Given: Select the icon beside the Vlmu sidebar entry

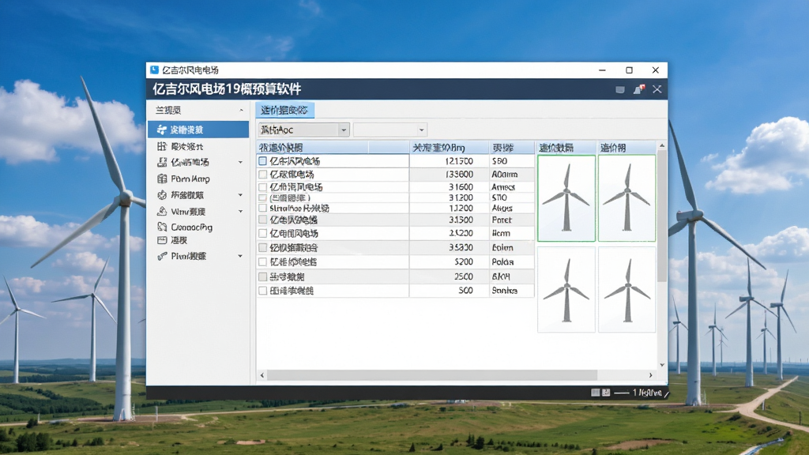Looking at the screenshot, I should coord(162,212).
